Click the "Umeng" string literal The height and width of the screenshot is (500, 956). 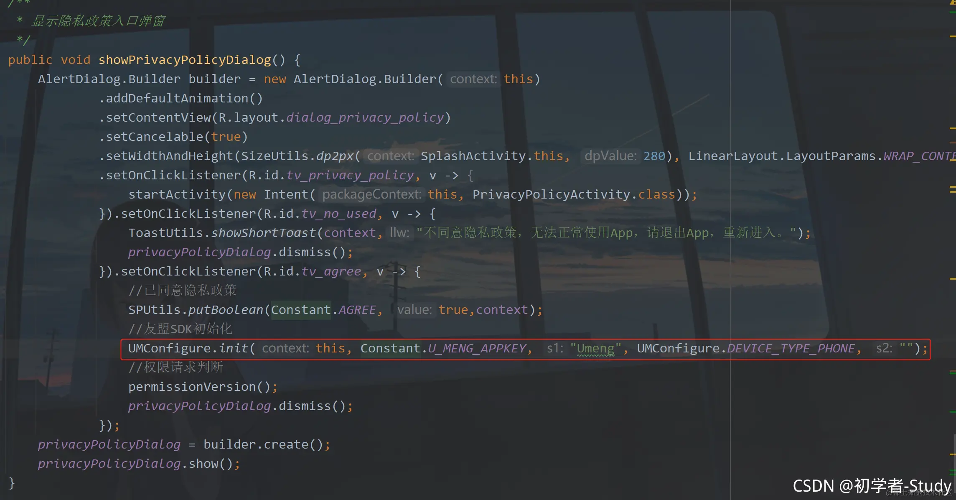click(595, 348)
